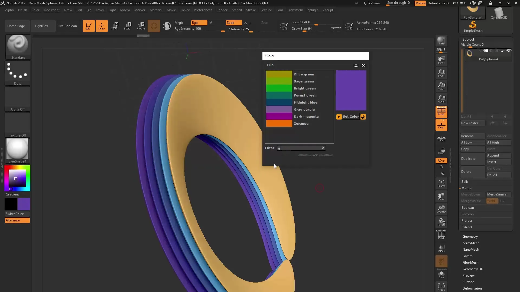Click the MergeSimilar button
The image size is (520, 292).
(499, 194)
